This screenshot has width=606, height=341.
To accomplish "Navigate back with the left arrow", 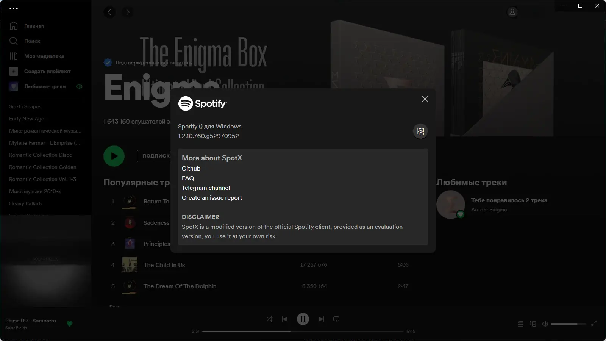I will pyautogui.click(x=109, y=12).
